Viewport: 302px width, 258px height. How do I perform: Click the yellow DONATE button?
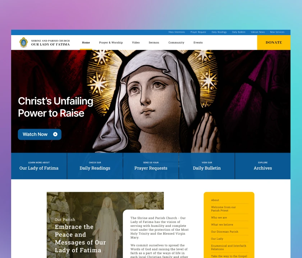tap(274, 42)
